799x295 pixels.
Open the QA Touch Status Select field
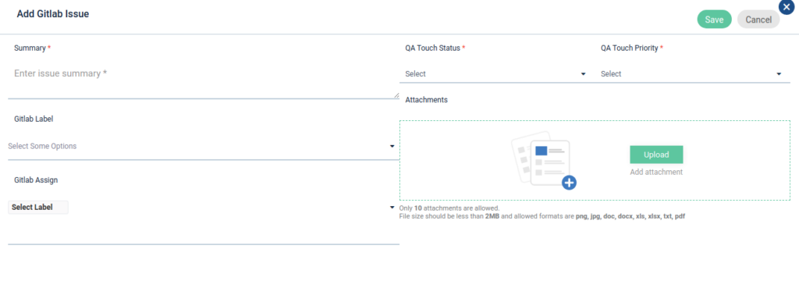point(497,74)
